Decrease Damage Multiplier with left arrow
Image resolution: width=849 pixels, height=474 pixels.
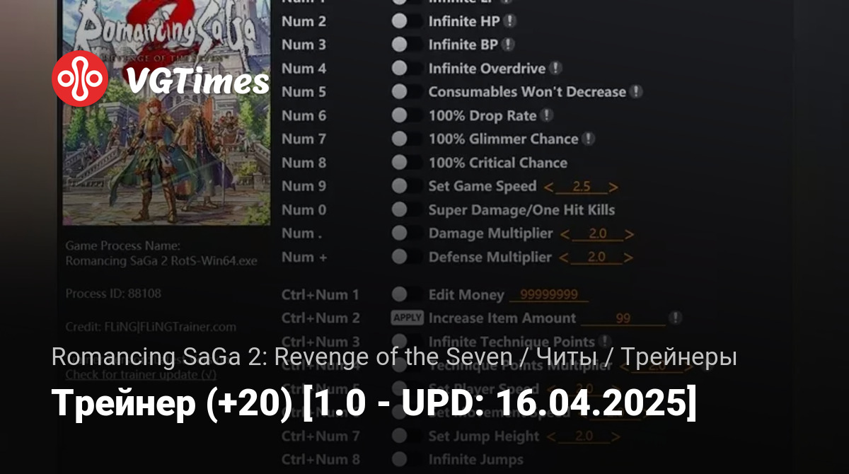[x=565, y=234]
